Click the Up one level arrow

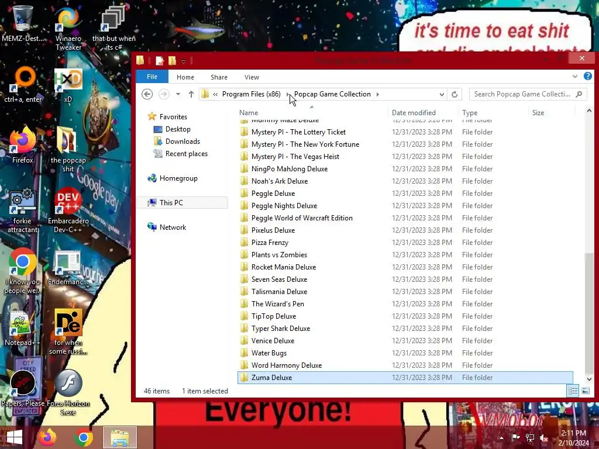pyautogui.click(x=191, y=94)
